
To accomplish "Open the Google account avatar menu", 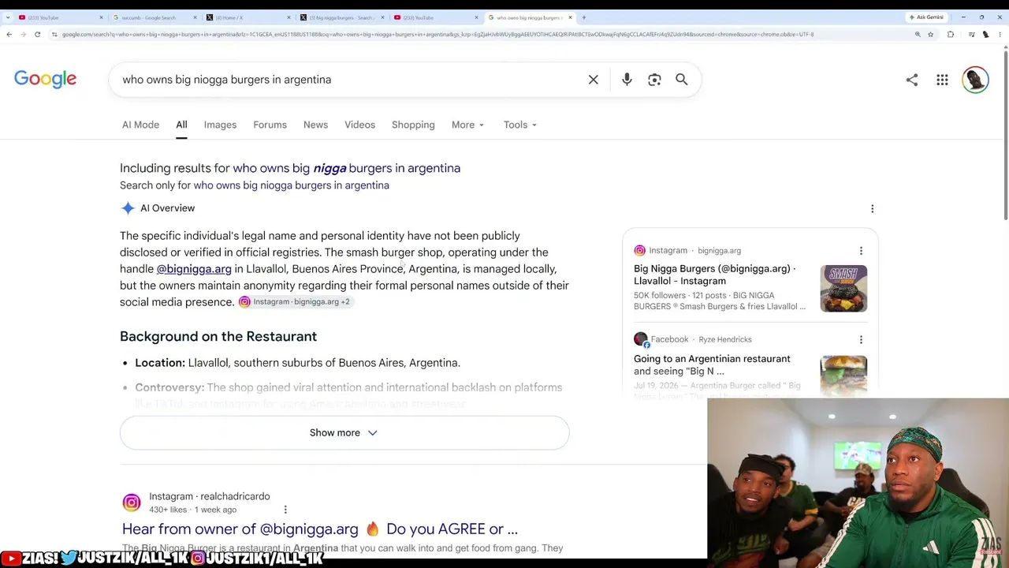I will tap(975, 80).
